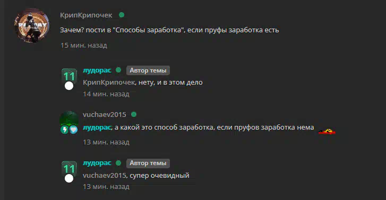Open the vuchaev2015 username heading his comment
Image resolution: width=386 pixels, height=200 pixels.
tap(105, 115)
